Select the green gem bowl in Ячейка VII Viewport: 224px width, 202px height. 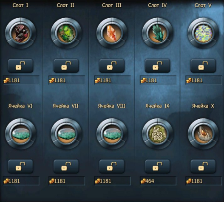pyautogui.click(x=66, y=134)
